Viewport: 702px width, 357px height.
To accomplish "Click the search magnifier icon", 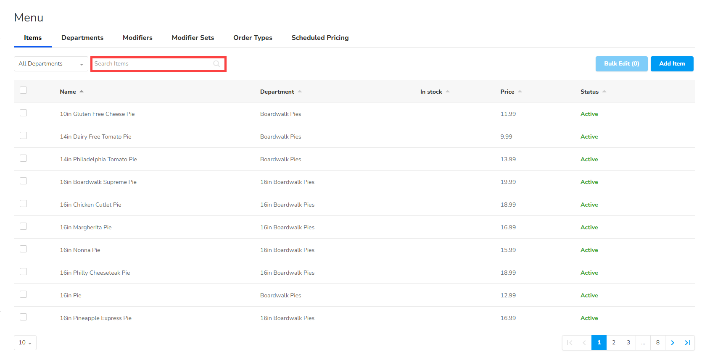I will 216,64.
